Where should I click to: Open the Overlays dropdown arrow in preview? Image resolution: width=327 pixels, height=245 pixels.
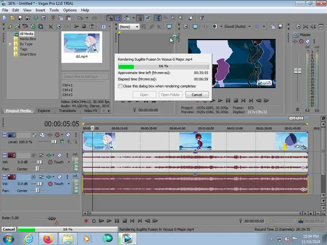pyautogui.click(x=264, y=26)
